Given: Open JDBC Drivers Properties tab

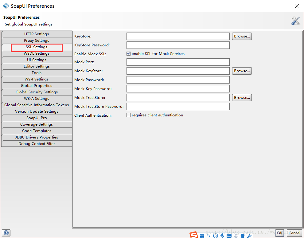Looking at the screenshot, I should pos(37,137).
